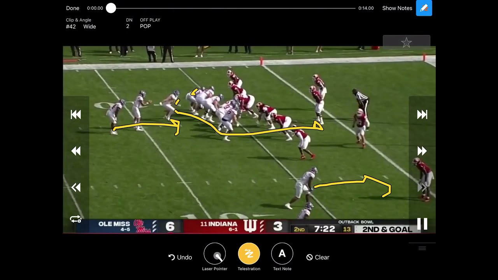Image resolution: width=498 pixels, height=280 pixels.
Task: Step back slowly with outlined rewind icon
Action: [x=76, y=187]
